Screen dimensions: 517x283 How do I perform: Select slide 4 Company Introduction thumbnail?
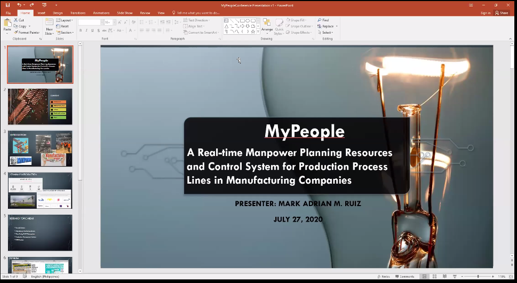[40, 191]
